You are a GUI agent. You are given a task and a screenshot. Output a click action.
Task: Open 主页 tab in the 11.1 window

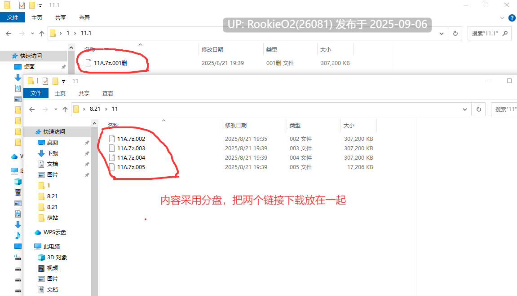click(x=36, y=18)
